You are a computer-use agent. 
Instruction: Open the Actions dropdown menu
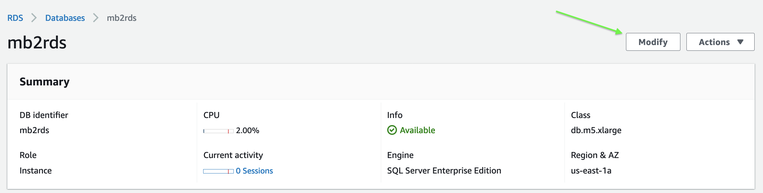[x=720, y=42]
